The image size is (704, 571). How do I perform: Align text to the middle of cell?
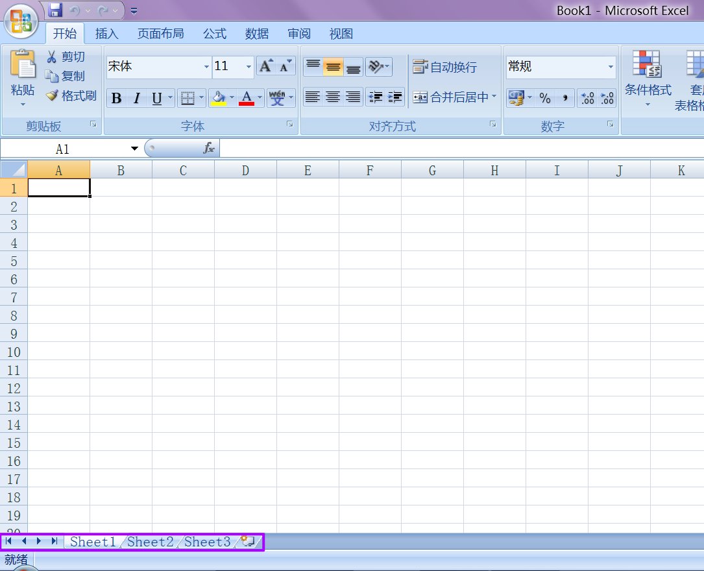pyautogui.click(x=333, y=67)
